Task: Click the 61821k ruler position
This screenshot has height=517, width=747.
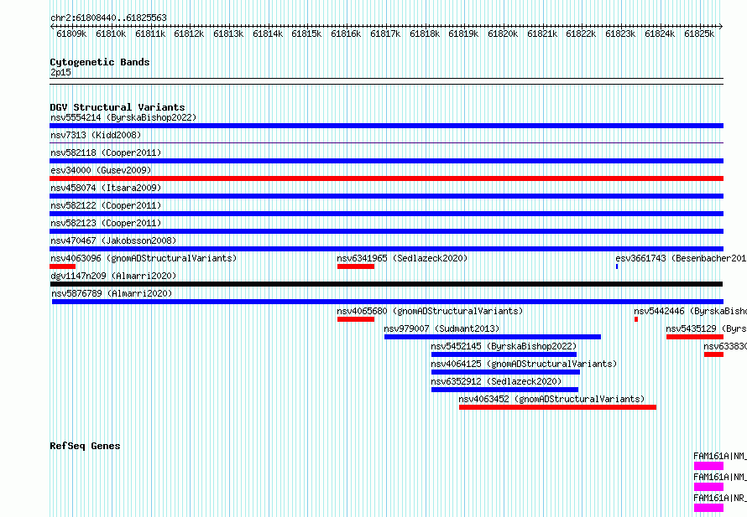Action: 542,34
